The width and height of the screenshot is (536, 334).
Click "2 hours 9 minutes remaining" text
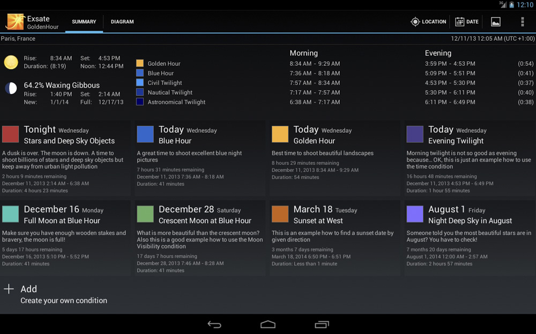34,176
